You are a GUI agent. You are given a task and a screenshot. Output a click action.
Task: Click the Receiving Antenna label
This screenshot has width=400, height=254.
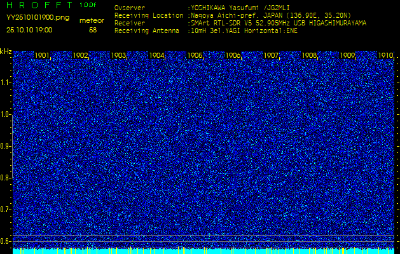pyautogui.click(x=147, y=31)
